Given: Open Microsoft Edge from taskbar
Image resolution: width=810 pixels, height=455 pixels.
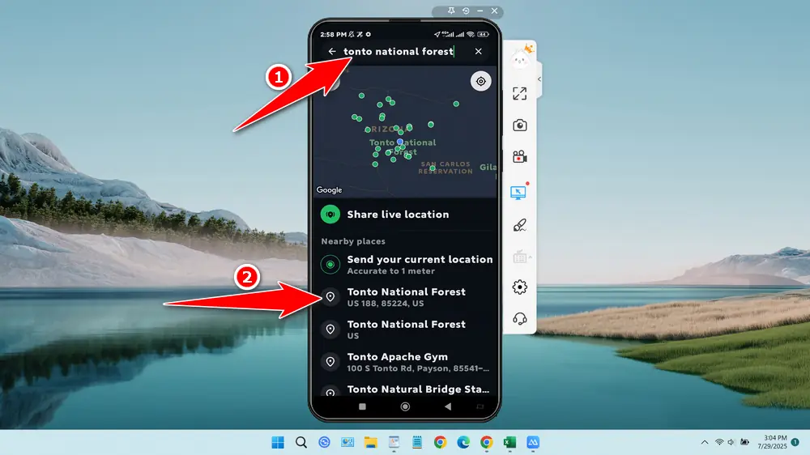Looking at the screenshot, I should (463, 442).
